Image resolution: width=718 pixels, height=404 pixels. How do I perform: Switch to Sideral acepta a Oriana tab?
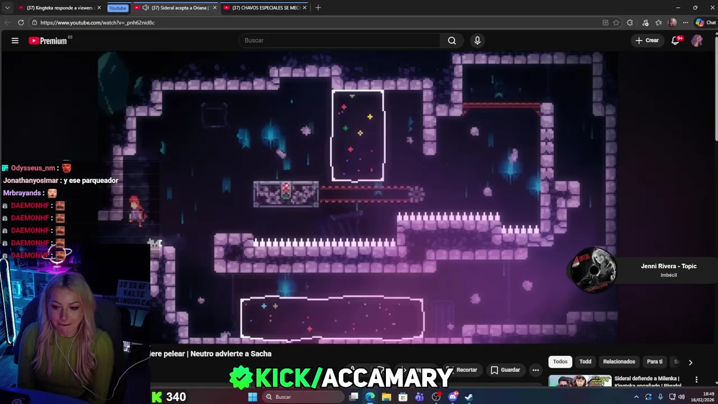point(177,8)
